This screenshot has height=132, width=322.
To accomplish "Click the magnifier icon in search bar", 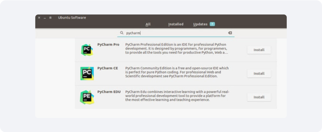I will (x=122, y=33).
